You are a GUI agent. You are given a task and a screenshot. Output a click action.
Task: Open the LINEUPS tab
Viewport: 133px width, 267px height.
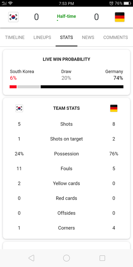pyautogui.click(x=42, y=37)
